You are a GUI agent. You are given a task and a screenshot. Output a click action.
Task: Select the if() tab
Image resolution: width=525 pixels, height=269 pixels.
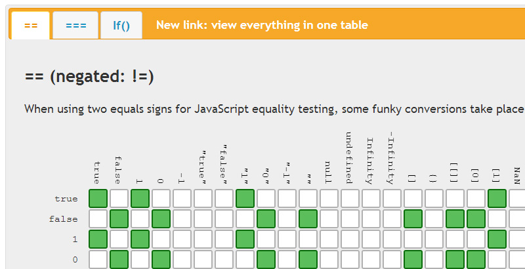[x=121, y=26]
